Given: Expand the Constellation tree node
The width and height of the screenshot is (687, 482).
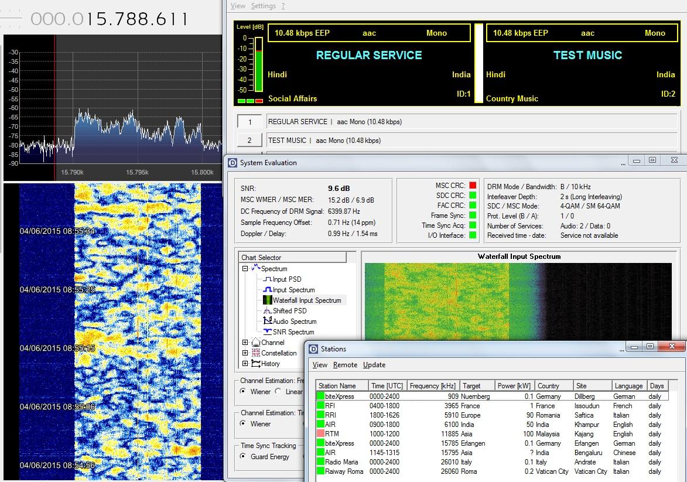Looking at the screenshot, I should pos(245,353).
